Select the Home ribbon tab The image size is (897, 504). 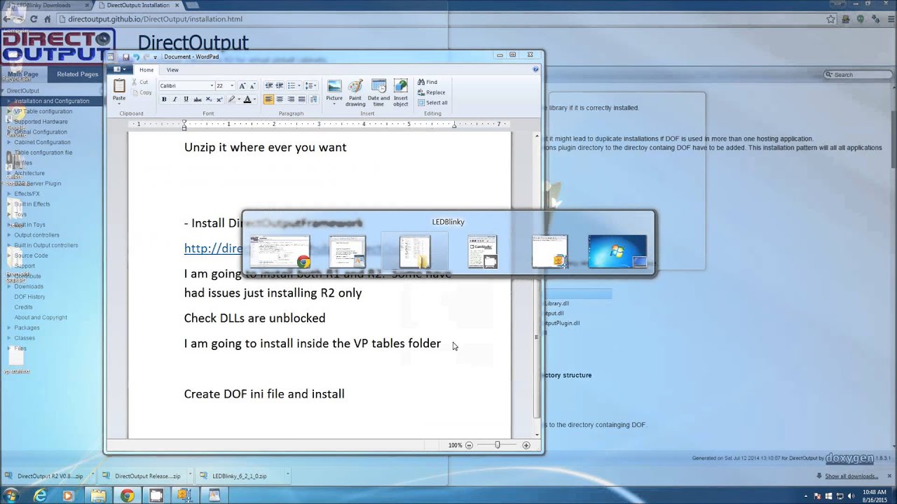pyautogui.click(x=146, y=69)
